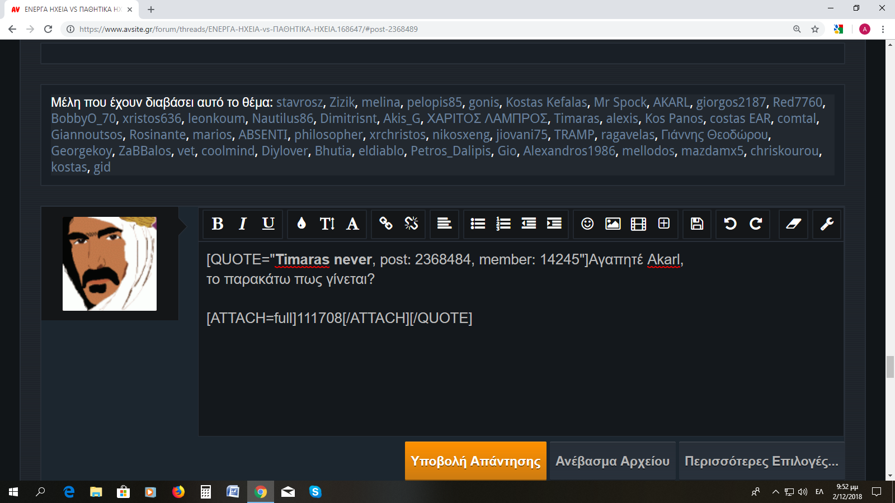Open the smilies picker
The height and width of the screenshot is (503, 895).
pos(587,224)
